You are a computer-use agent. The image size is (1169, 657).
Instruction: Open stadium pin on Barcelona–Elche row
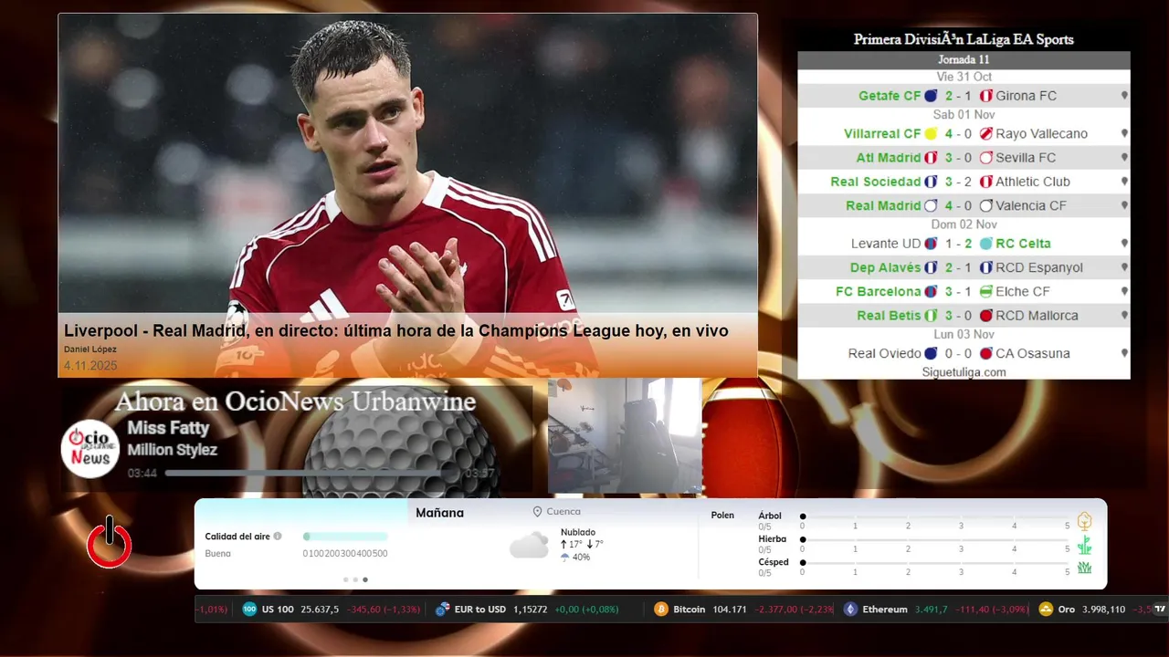1124,292
